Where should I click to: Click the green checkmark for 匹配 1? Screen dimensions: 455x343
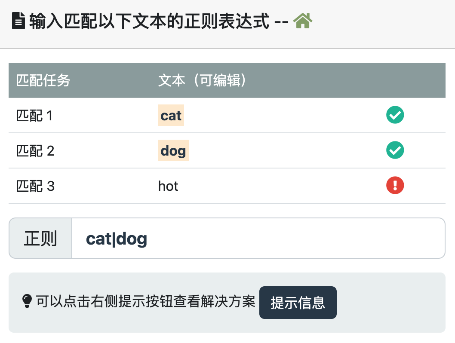395,115
